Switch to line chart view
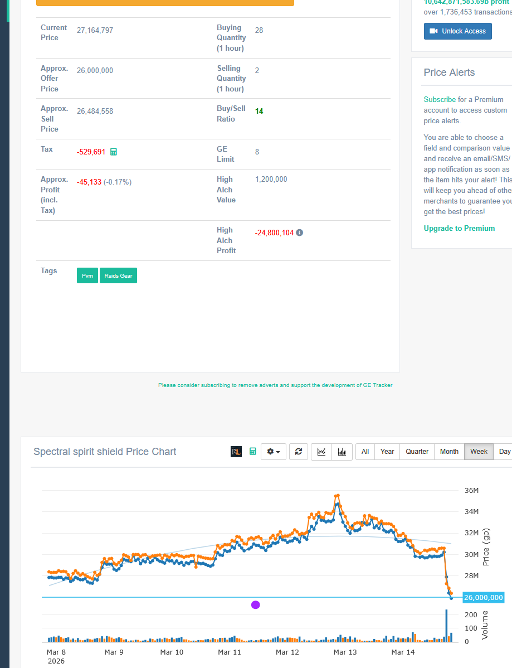 tap(322, 452)
